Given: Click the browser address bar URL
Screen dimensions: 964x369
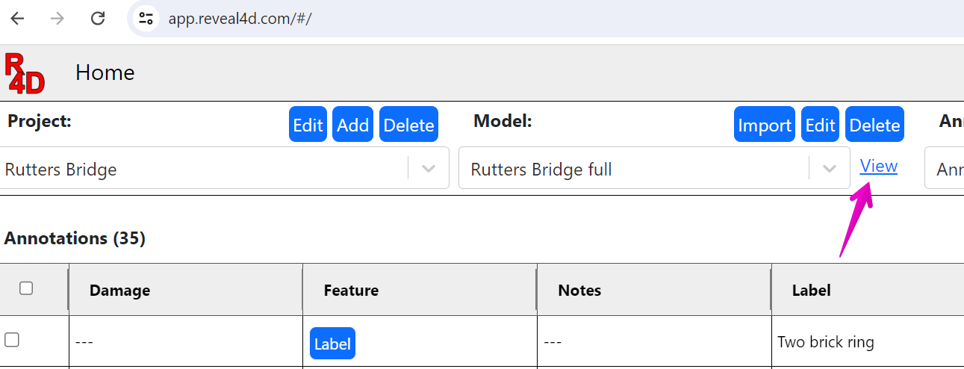Looking at the screenshot, I should point(240,19).
